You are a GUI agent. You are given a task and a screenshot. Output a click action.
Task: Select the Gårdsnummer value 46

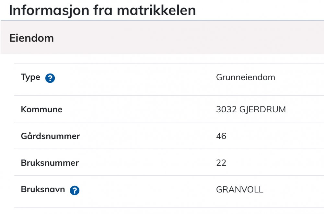click(221, 136)
